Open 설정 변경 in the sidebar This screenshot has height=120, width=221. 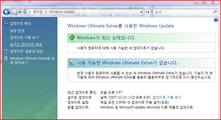tap(17, 31)
